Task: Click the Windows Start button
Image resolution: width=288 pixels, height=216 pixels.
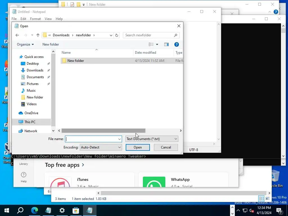Action: click(7, 210)
